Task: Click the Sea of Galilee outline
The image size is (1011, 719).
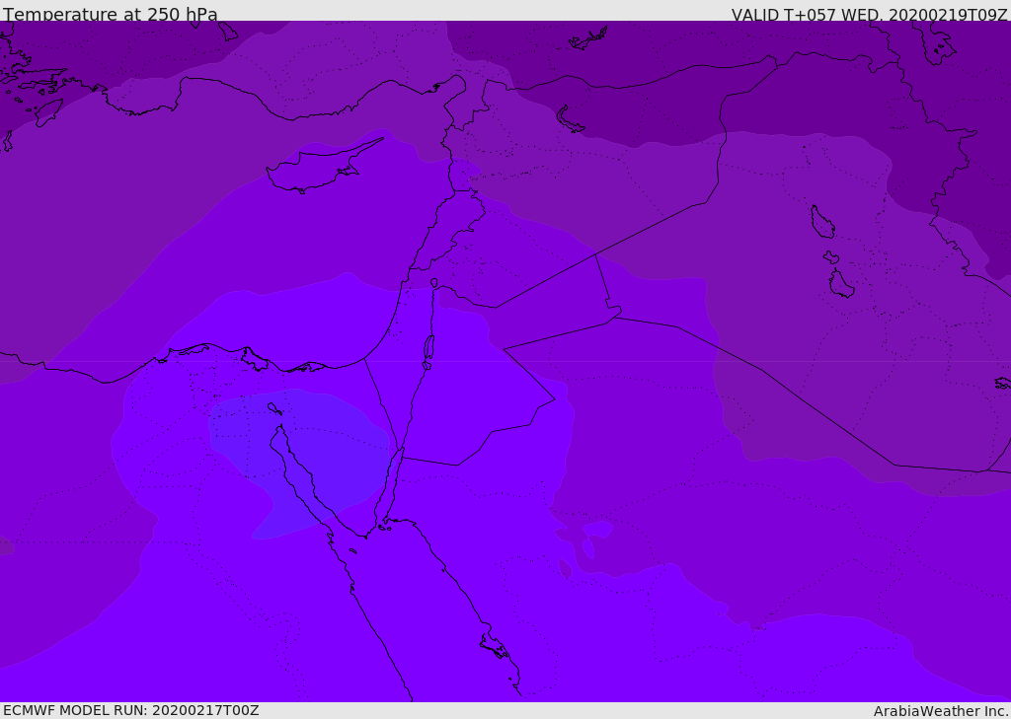Action: click(x=433, y=283)
